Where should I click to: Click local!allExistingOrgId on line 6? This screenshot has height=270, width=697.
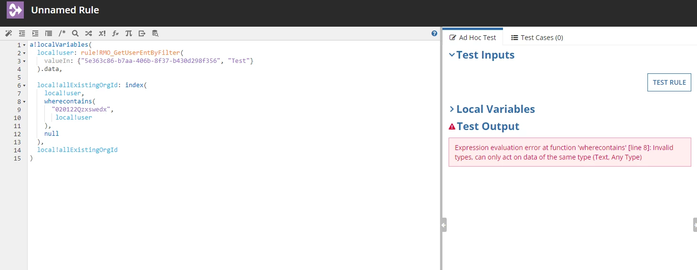[77, 85]
